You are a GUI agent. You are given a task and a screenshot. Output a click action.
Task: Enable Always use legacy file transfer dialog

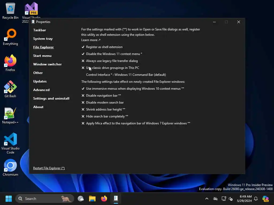(109, 61)
